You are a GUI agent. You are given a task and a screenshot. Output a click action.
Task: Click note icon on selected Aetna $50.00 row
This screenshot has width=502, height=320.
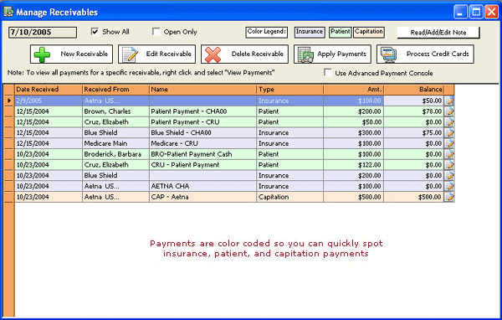(449, 101)
